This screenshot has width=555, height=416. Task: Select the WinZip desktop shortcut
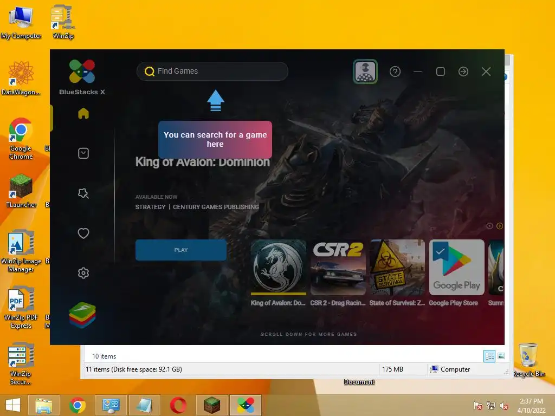click(63, 22)
